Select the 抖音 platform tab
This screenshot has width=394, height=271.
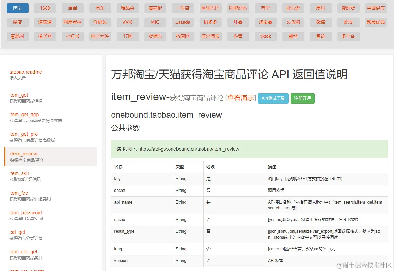coord(238,36)
